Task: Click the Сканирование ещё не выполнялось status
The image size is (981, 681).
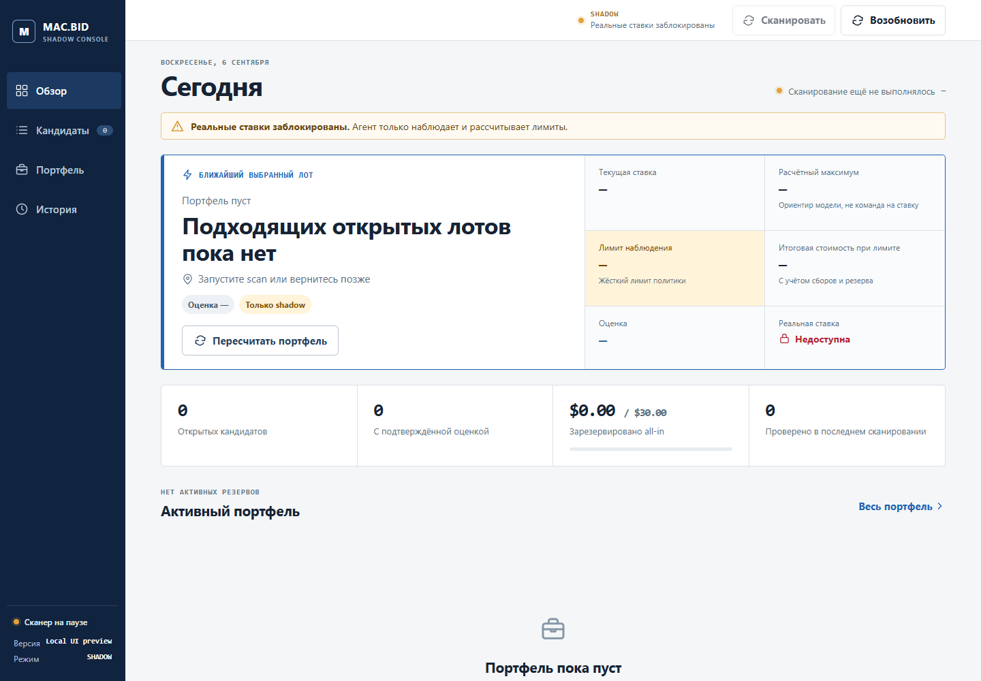Action: (x=861, y=91)
